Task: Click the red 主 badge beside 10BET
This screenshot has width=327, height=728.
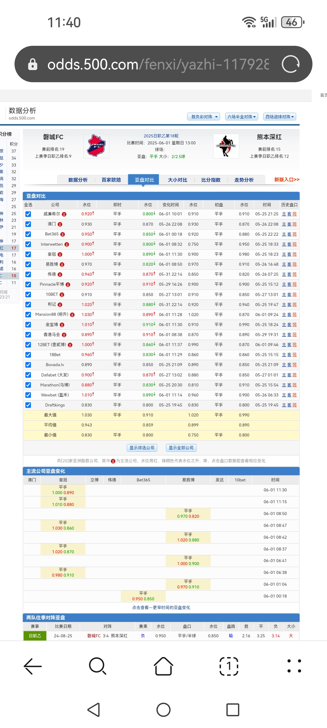Action: (x=62, y=295)
